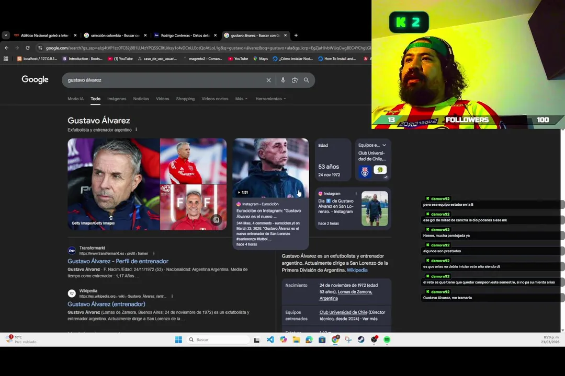565x376 pixels.
Task: Click the browser forward arrow
Action: 17,48
